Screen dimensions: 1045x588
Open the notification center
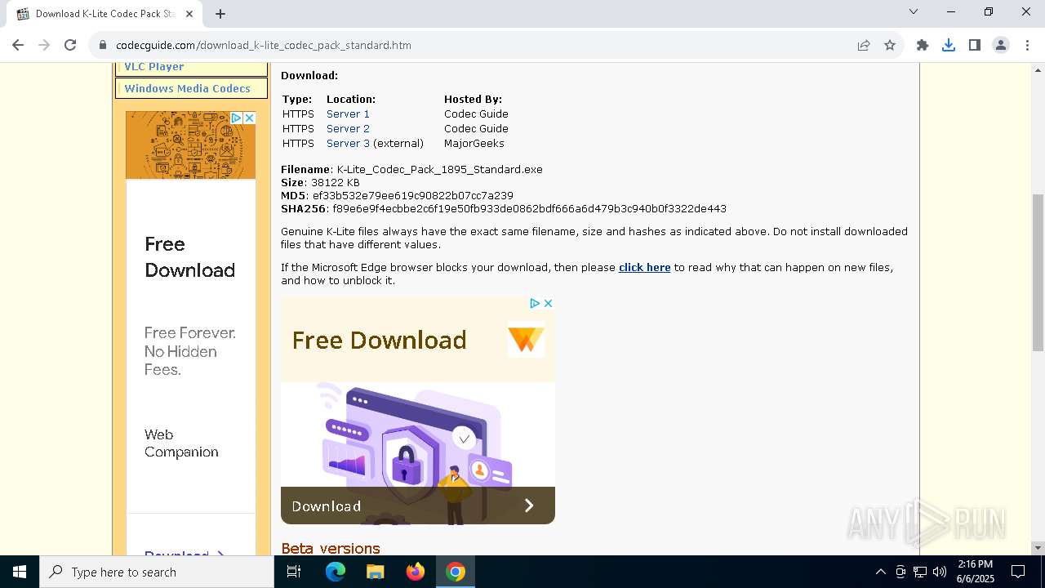coord(1018,572)
